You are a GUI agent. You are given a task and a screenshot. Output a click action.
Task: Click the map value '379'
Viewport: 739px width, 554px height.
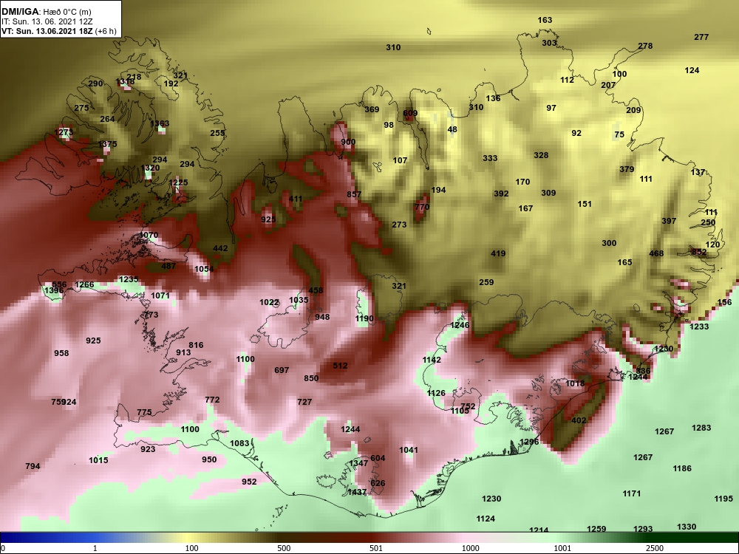[627, 169]
